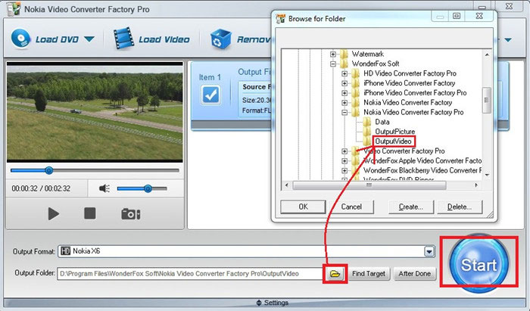Screen dimensions: 530x311
Task: Click the After Done button
Action: point(415,273)
